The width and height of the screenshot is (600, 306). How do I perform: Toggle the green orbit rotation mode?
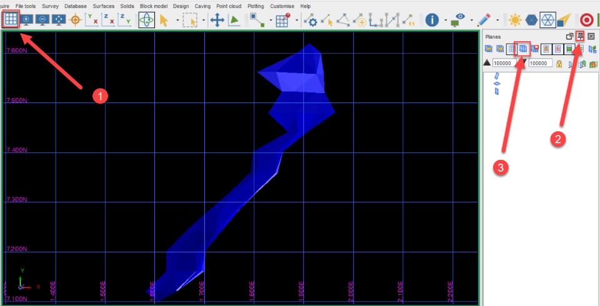coord(146,20)
